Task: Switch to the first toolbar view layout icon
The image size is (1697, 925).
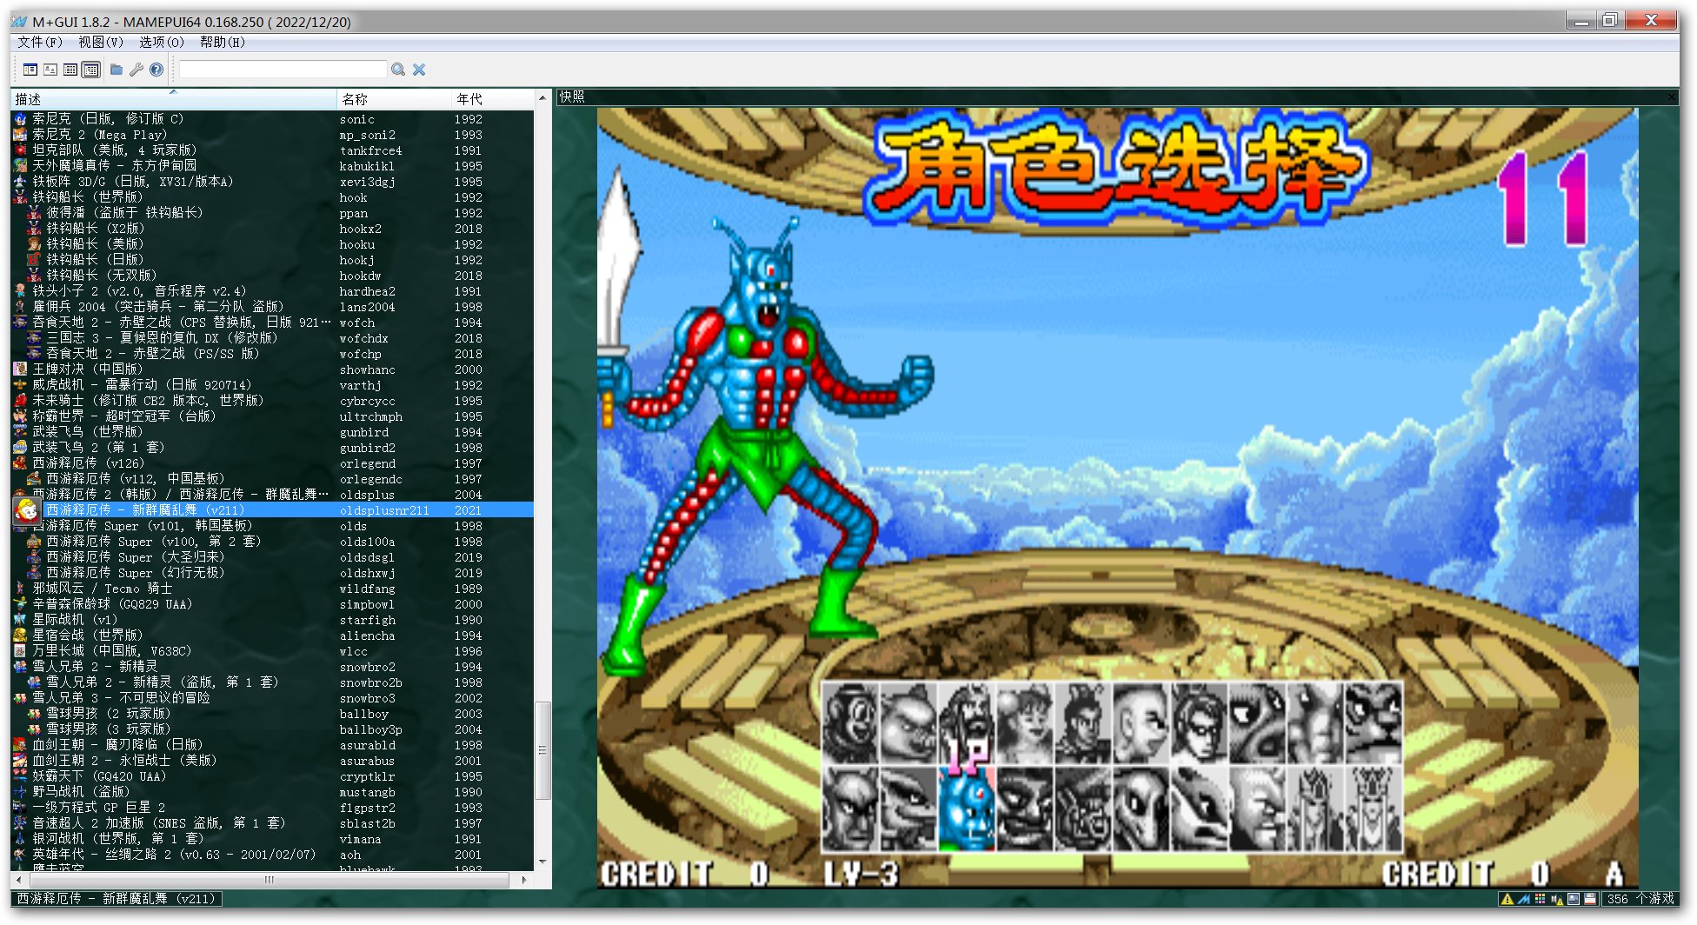Action: [30, 70]
